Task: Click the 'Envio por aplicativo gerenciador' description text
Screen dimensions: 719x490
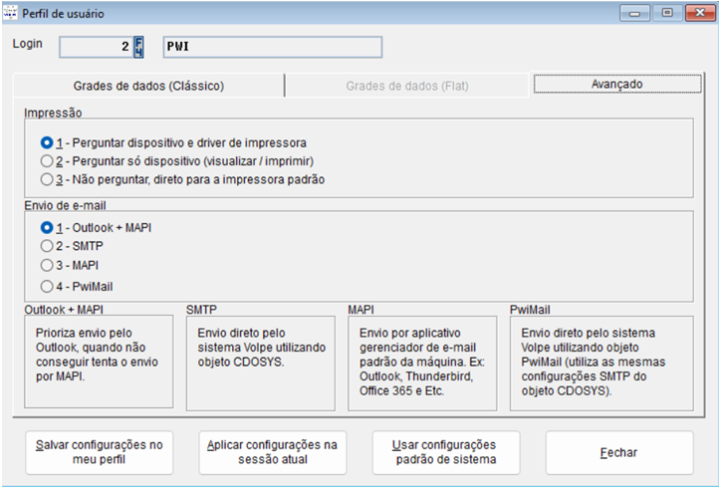Action: coord(422,362)
